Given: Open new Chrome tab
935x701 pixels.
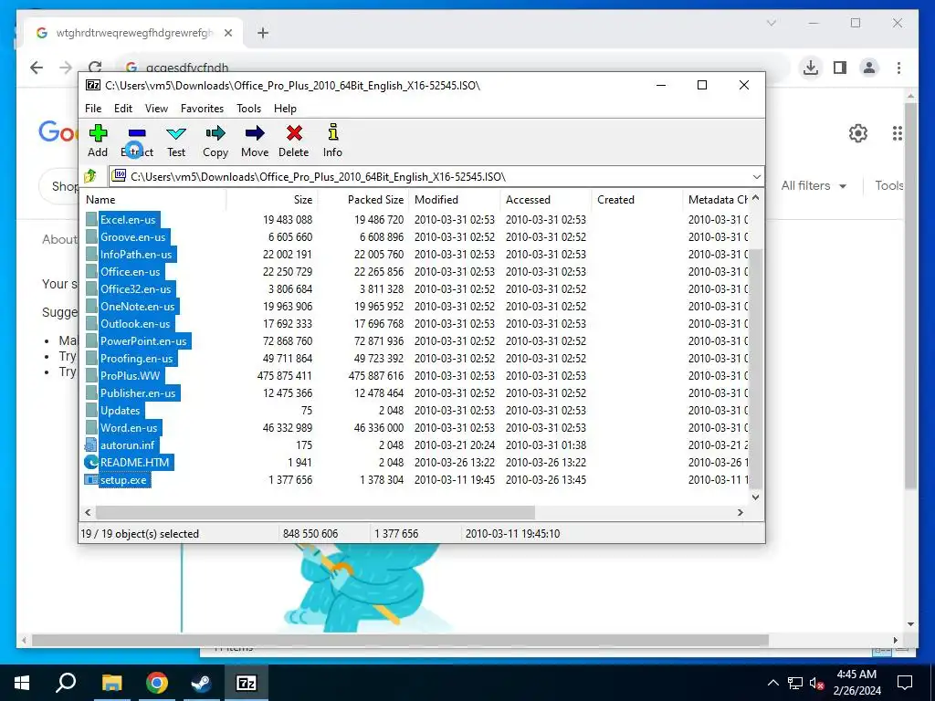Looking at the screenshot, I should coord(263,33).
